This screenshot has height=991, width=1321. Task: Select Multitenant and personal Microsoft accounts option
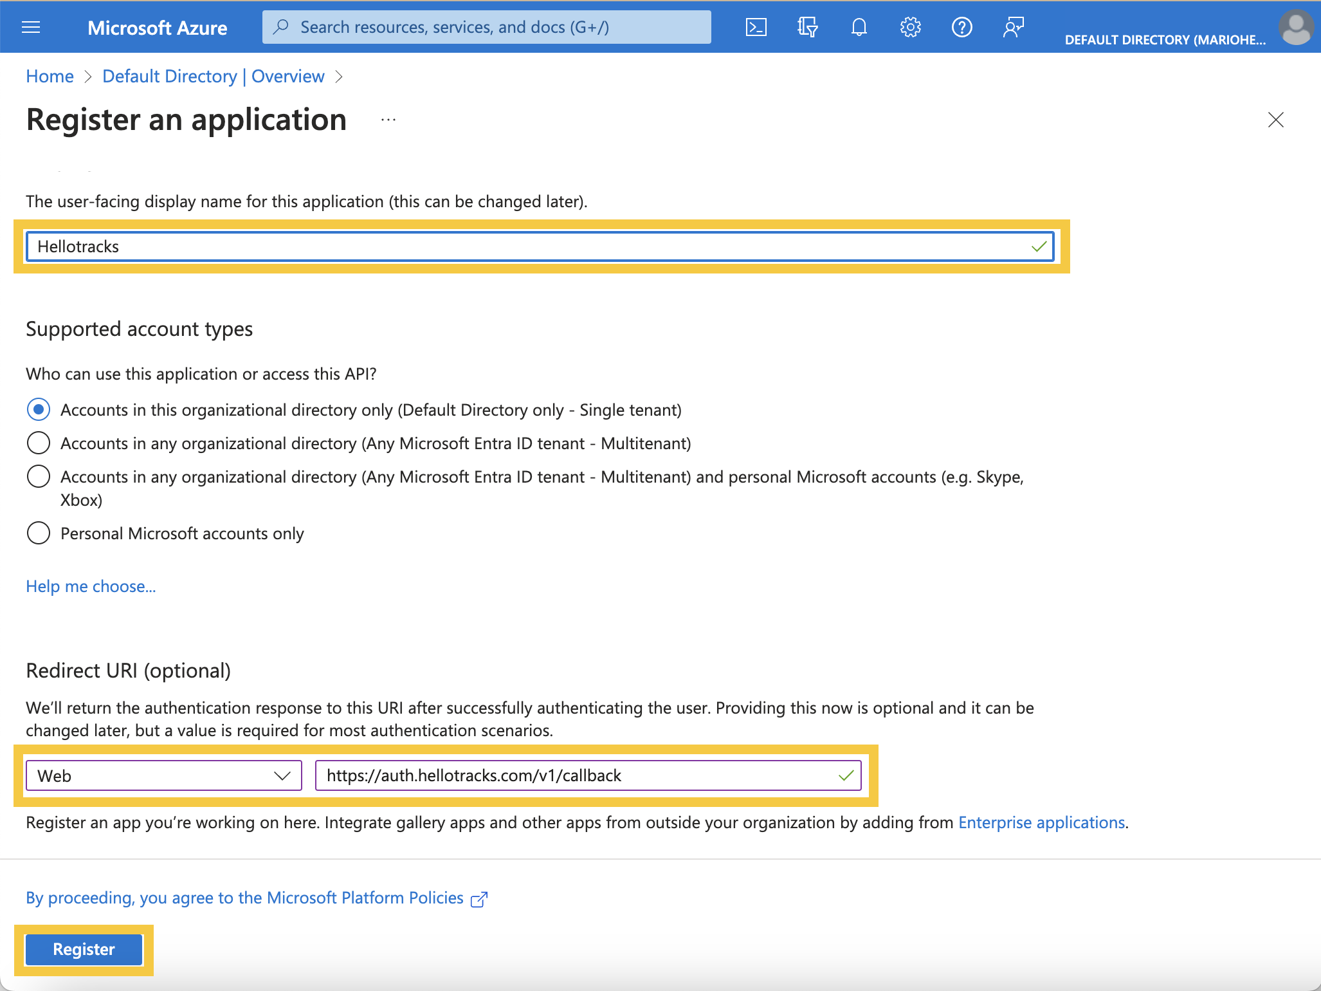pyautogui.click(x=39, y=476)
